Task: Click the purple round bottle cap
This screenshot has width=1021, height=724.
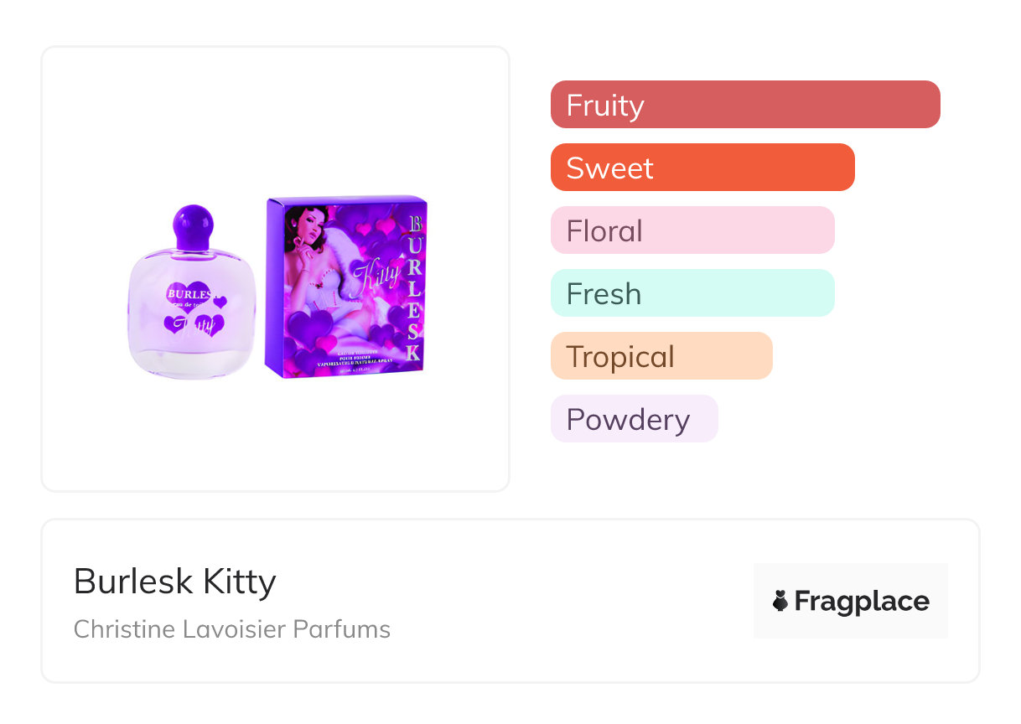Action: [x=194, y=221]
